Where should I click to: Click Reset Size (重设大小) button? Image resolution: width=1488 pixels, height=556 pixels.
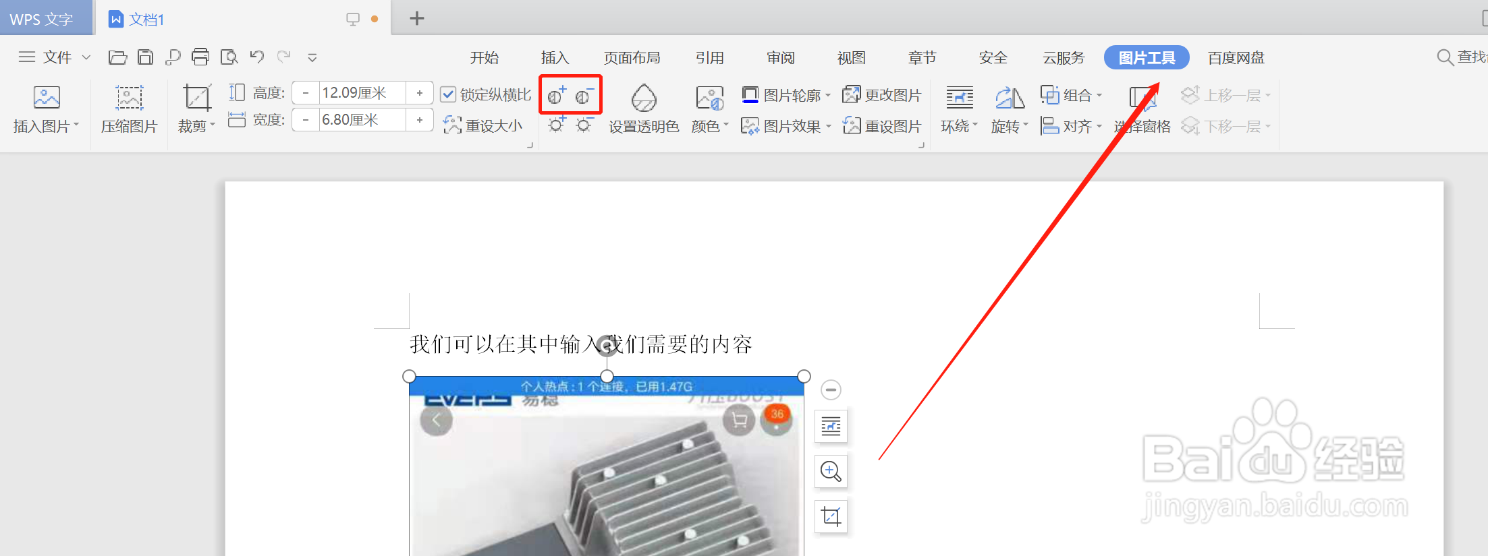[483, 125]
